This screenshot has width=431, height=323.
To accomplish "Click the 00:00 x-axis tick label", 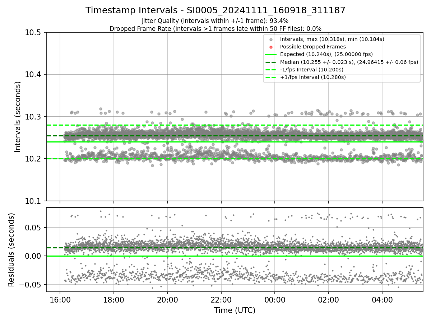I will (x=275, y=299).
